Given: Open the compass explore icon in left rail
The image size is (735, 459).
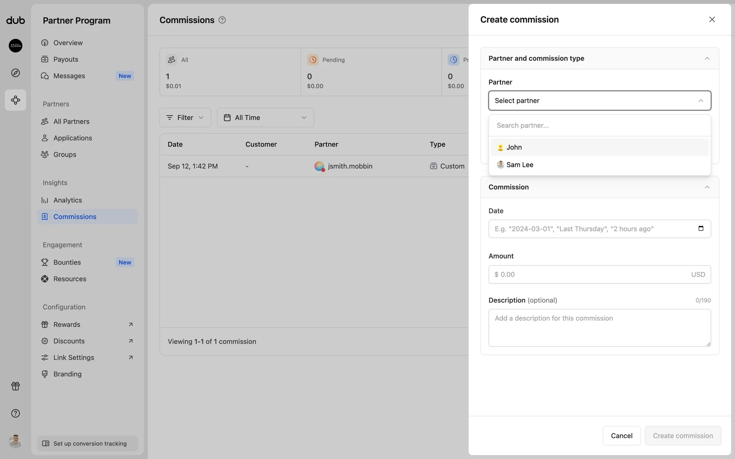Looking at the screenshot, I should (15, 73).
